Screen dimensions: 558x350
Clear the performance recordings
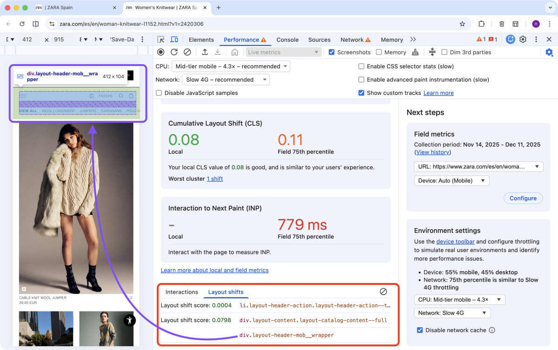(x=187, y=52)
